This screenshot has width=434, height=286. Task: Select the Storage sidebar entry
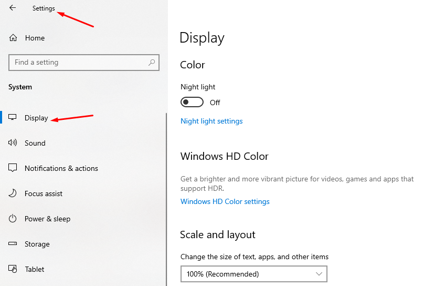coord(37,244)
